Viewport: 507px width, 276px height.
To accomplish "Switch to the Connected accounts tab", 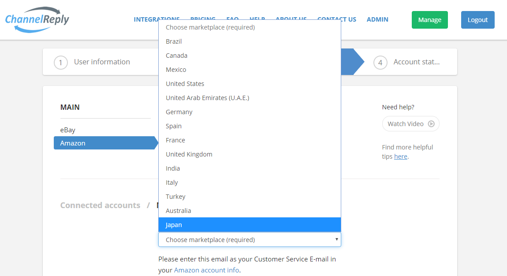I will tap(100, 205).
